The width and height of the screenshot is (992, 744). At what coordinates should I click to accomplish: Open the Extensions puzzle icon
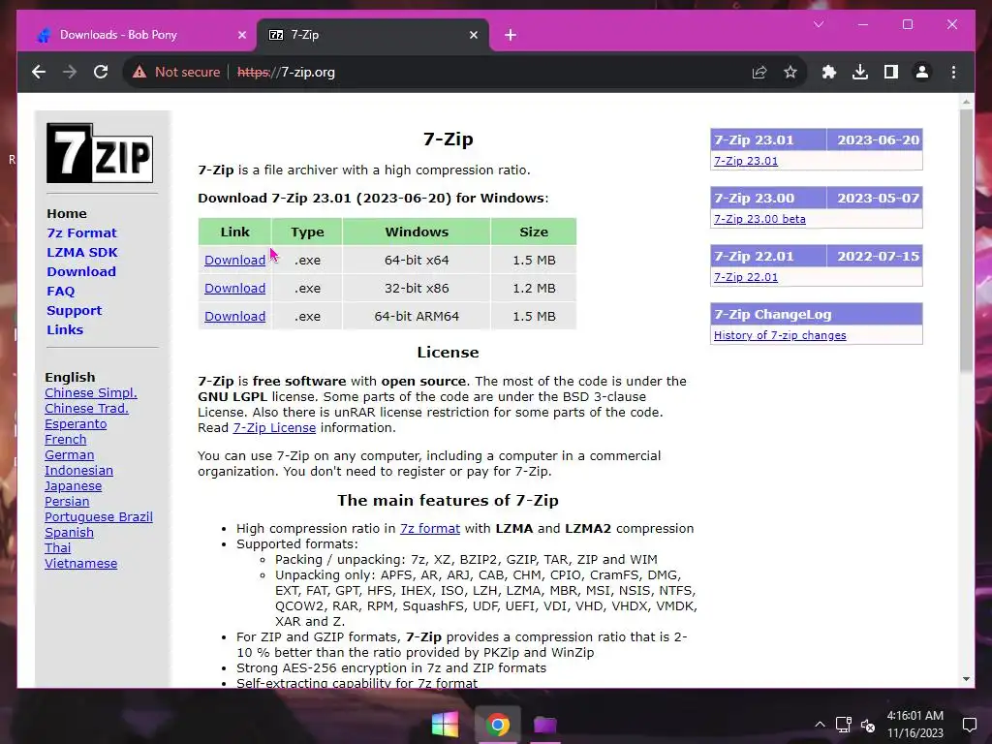829,72
